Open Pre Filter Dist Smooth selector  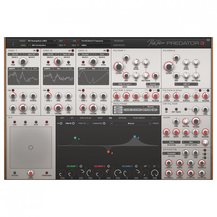[x=153, y=84]
